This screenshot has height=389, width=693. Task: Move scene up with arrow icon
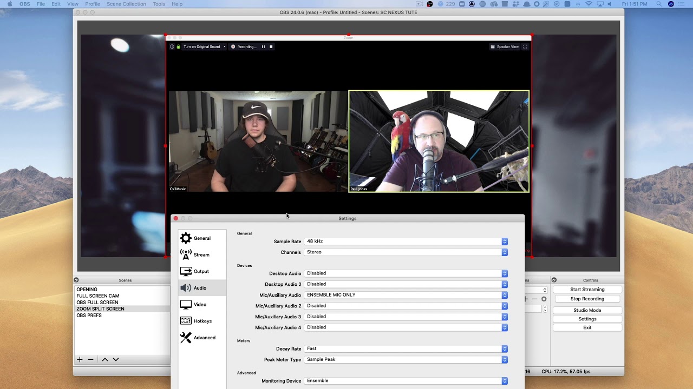pos(105,359)
